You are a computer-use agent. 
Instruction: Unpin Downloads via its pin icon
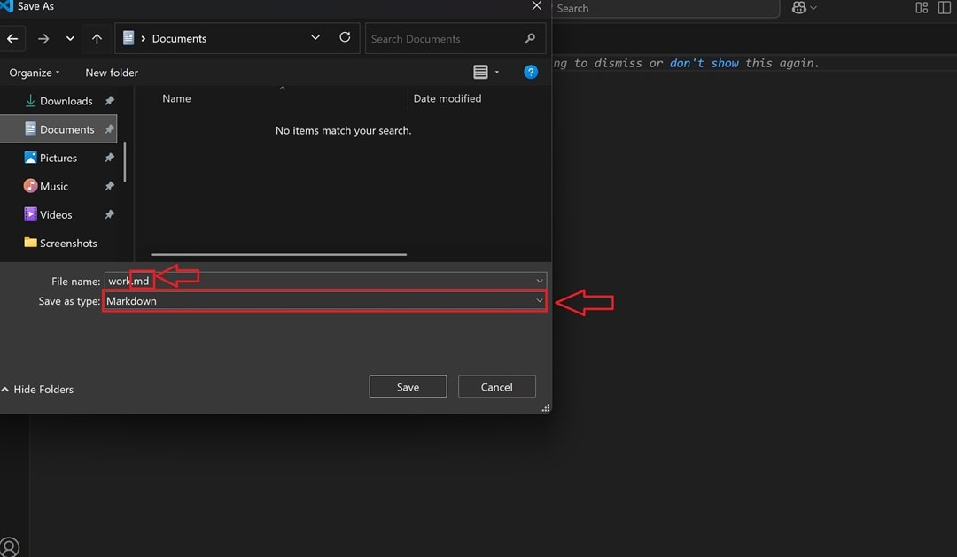tap(109, 101)
